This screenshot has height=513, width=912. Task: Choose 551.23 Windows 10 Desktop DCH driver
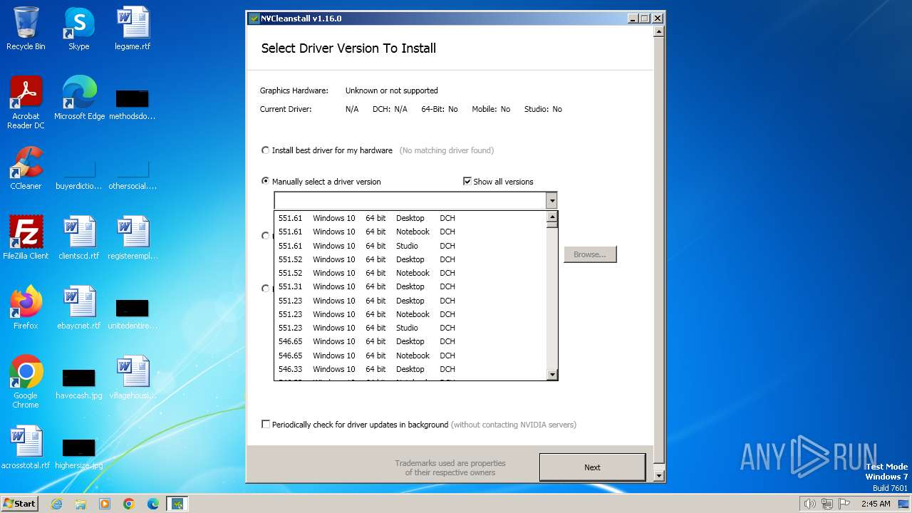click(x=410, y=301)
